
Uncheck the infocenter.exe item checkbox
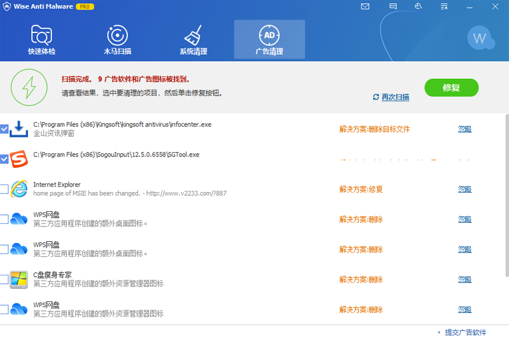(4, 128)
